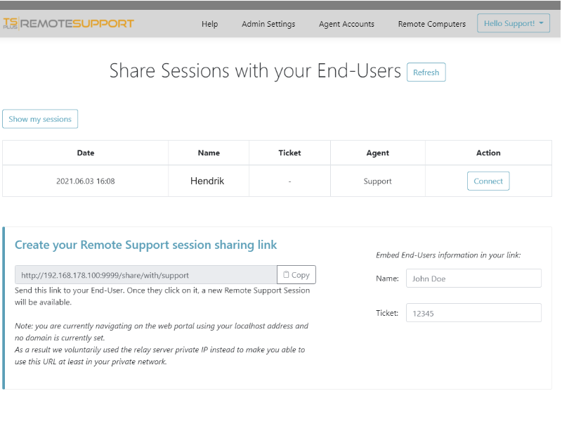
Task: Click Show my sessions button
Action: pos(40,119)
